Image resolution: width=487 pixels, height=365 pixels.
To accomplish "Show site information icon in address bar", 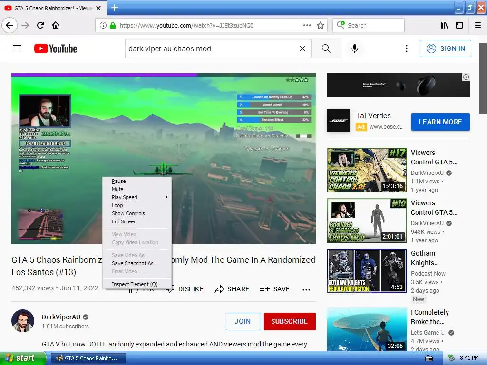I will (x=103, y=25).
